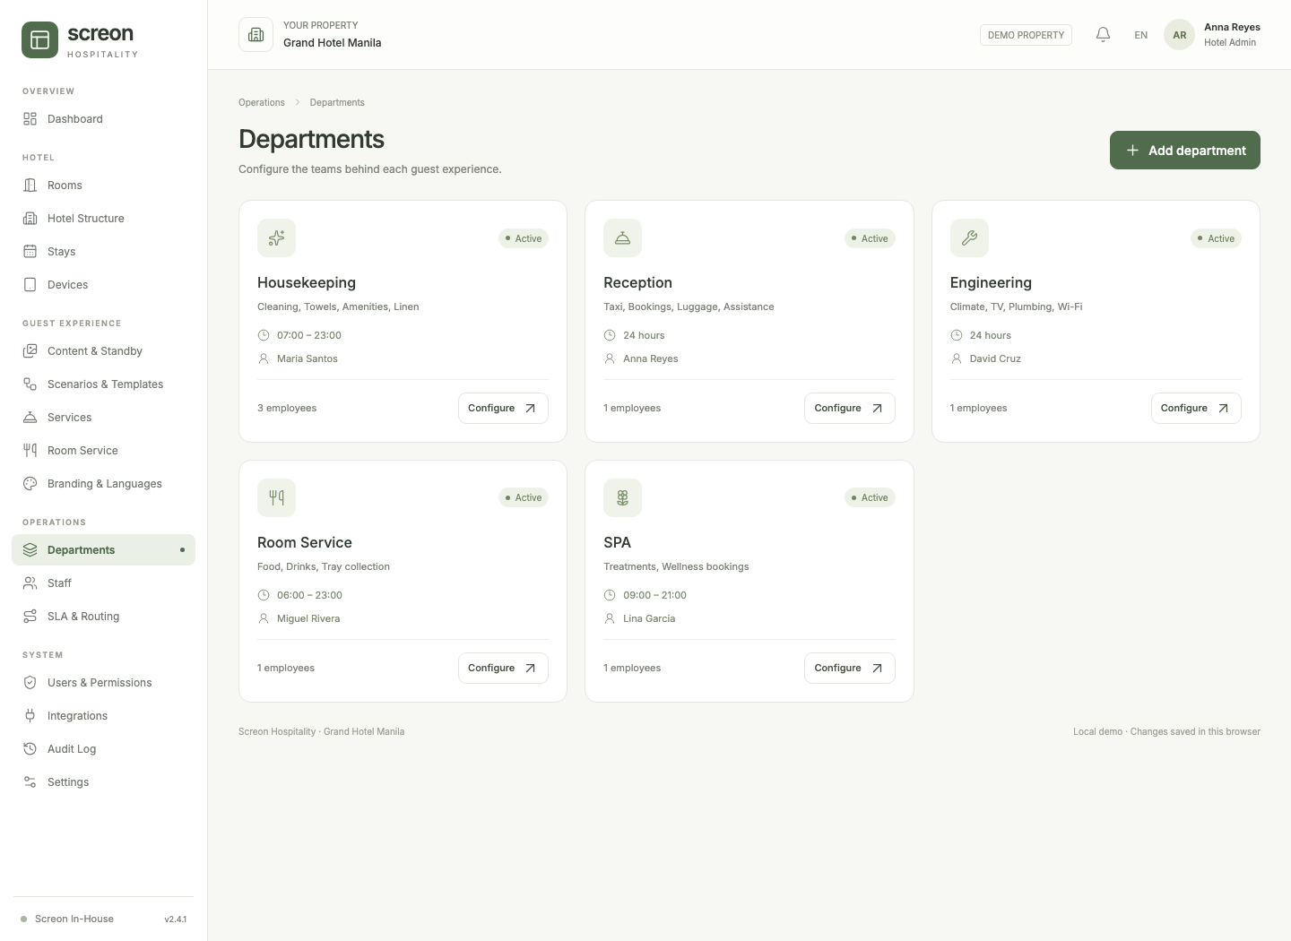The width and height of the screenshot is (1291, 941).
Task: Go to Scenarios & Templates
Action: tap(103, 384)
